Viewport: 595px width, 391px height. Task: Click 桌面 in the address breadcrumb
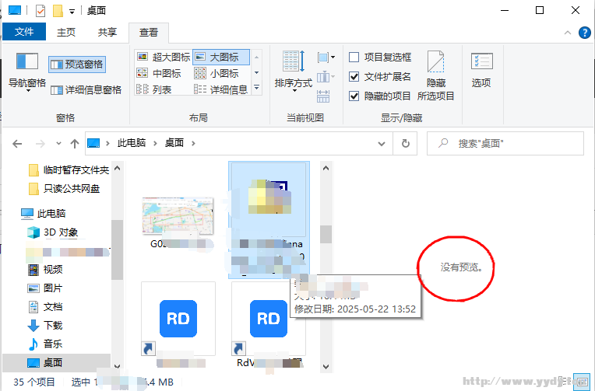tap(174, 143)
